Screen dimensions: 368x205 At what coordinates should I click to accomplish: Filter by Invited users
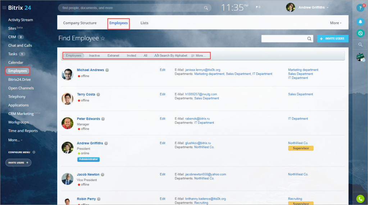click(x=131, y=56)
